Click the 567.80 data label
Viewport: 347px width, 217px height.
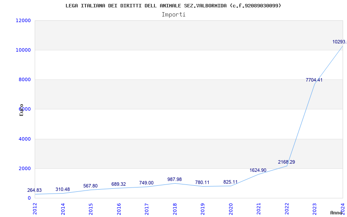pos(90,186)
